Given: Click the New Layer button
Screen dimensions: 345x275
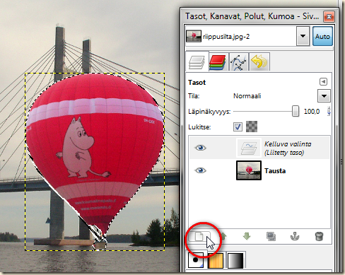Looking at the screenshot, I should coord(199,236).
